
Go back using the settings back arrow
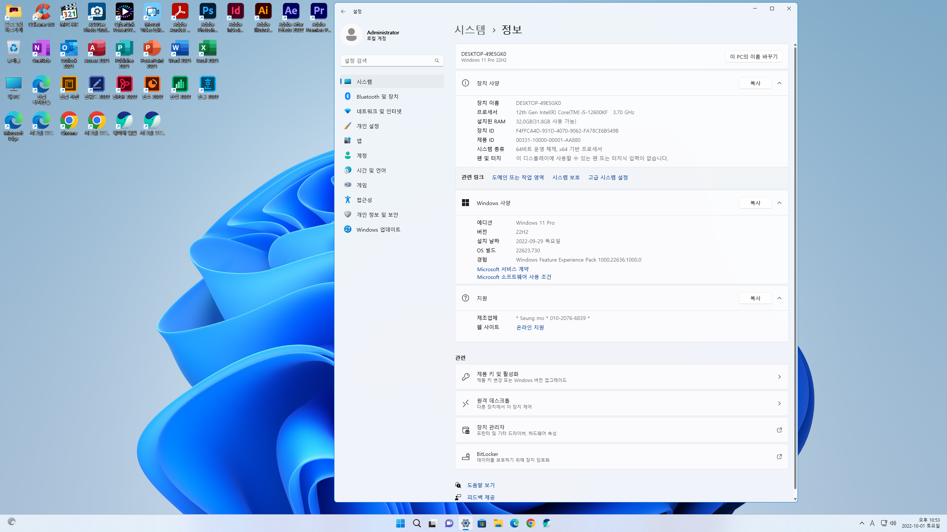(343, 11)
